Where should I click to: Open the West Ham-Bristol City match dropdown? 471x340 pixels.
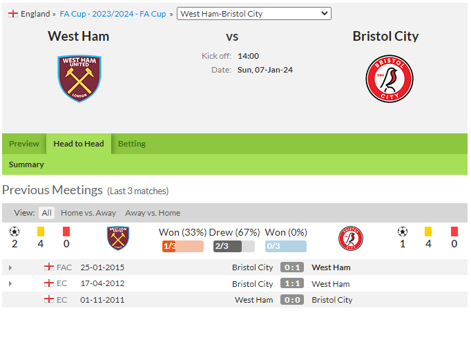(x=254, y=14)
